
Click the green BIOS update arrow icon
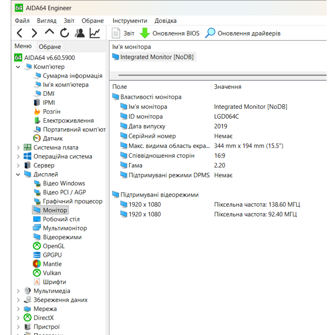coord(144,33)
